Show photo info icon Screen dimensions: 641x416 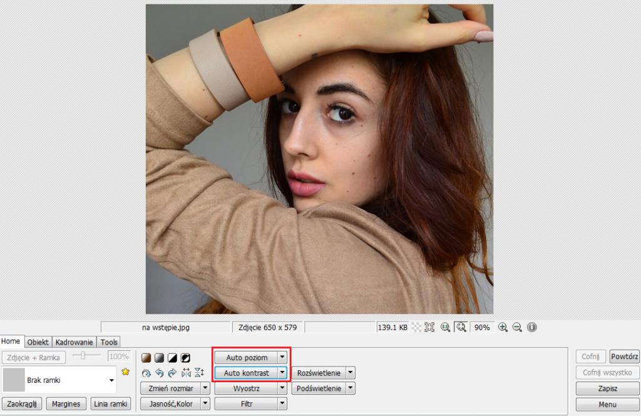pos(532,327)
